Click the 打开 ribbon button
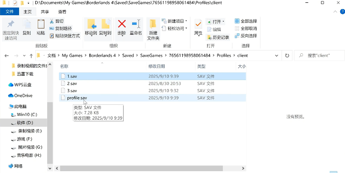 (x=216, y=21)
